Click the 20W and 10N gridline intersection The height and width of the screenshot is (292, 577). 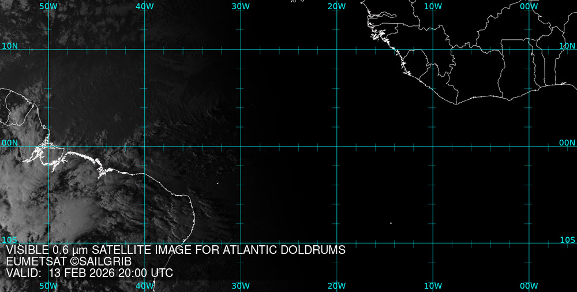point(336,50)
